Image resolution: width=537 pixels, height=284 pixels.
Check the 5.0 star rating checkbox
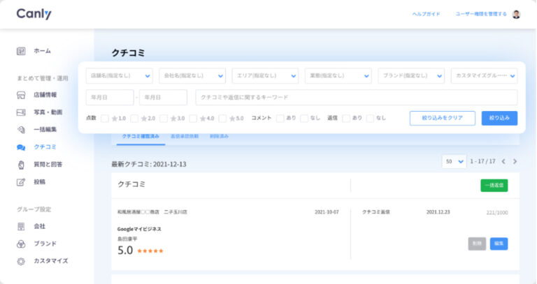pyautogui.click(x=223, y=119)
